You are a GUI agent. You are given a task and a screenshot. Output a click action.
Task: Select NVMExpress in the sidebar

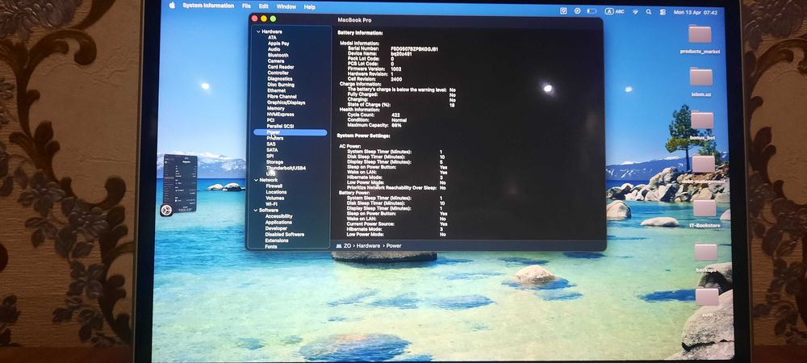coord(281,115)
